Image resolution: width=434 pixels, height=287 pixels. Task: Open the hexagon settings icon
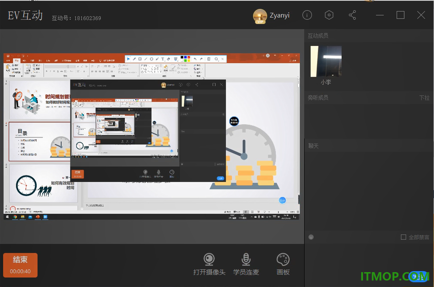pyautogui.click(x=329, y=15)
